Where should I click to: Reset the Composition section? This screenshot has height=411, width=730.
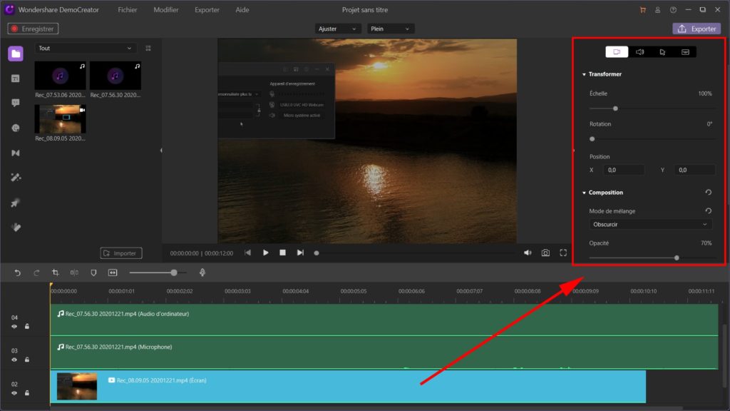pos(708,192)
